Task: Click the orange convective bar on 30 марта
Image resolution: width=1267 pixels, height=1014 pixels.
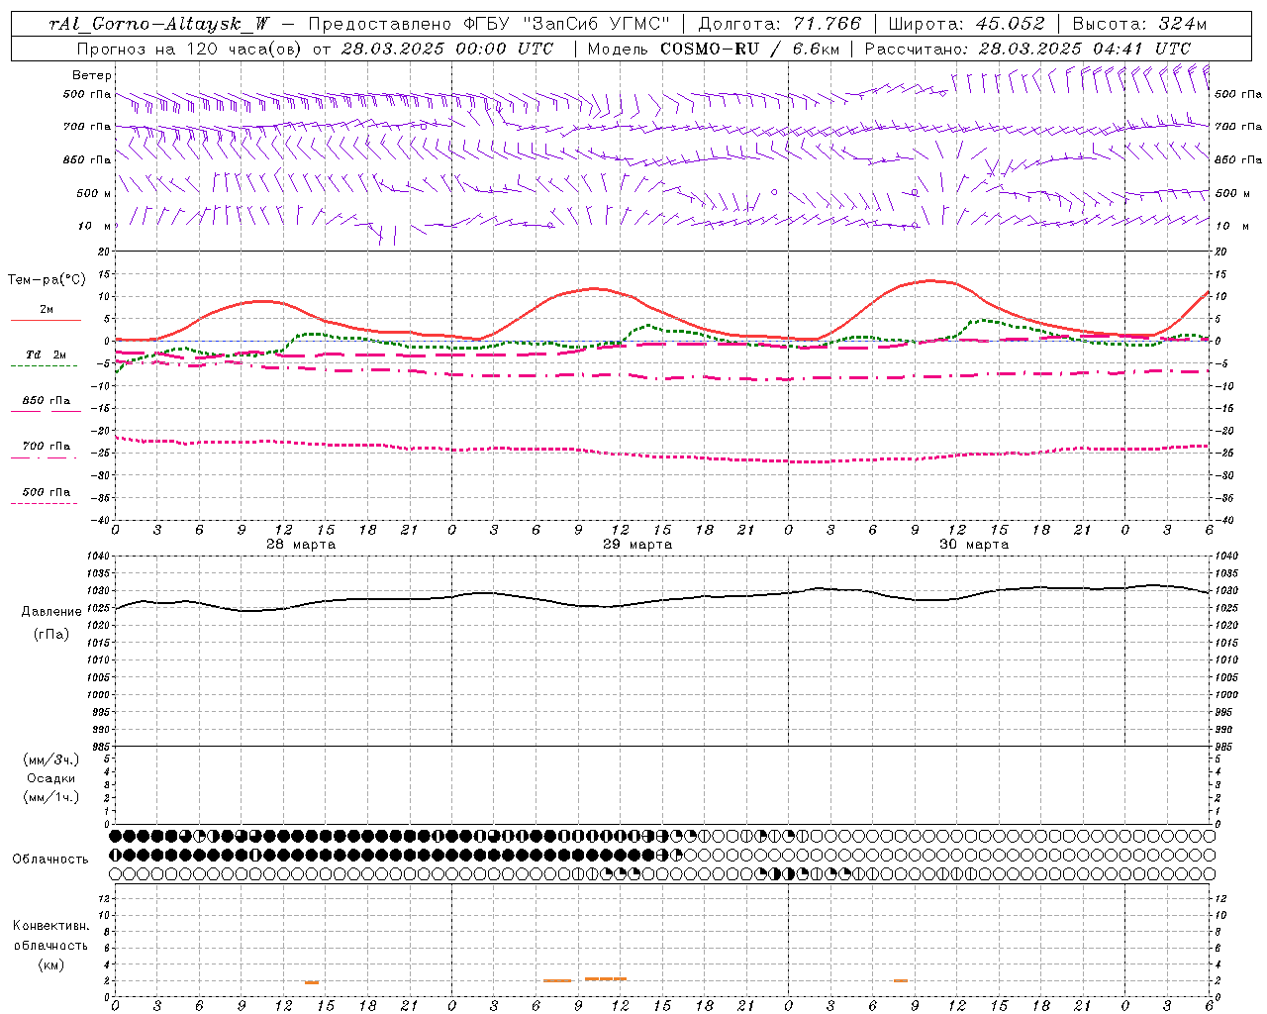Action: [x=900, y=980]
